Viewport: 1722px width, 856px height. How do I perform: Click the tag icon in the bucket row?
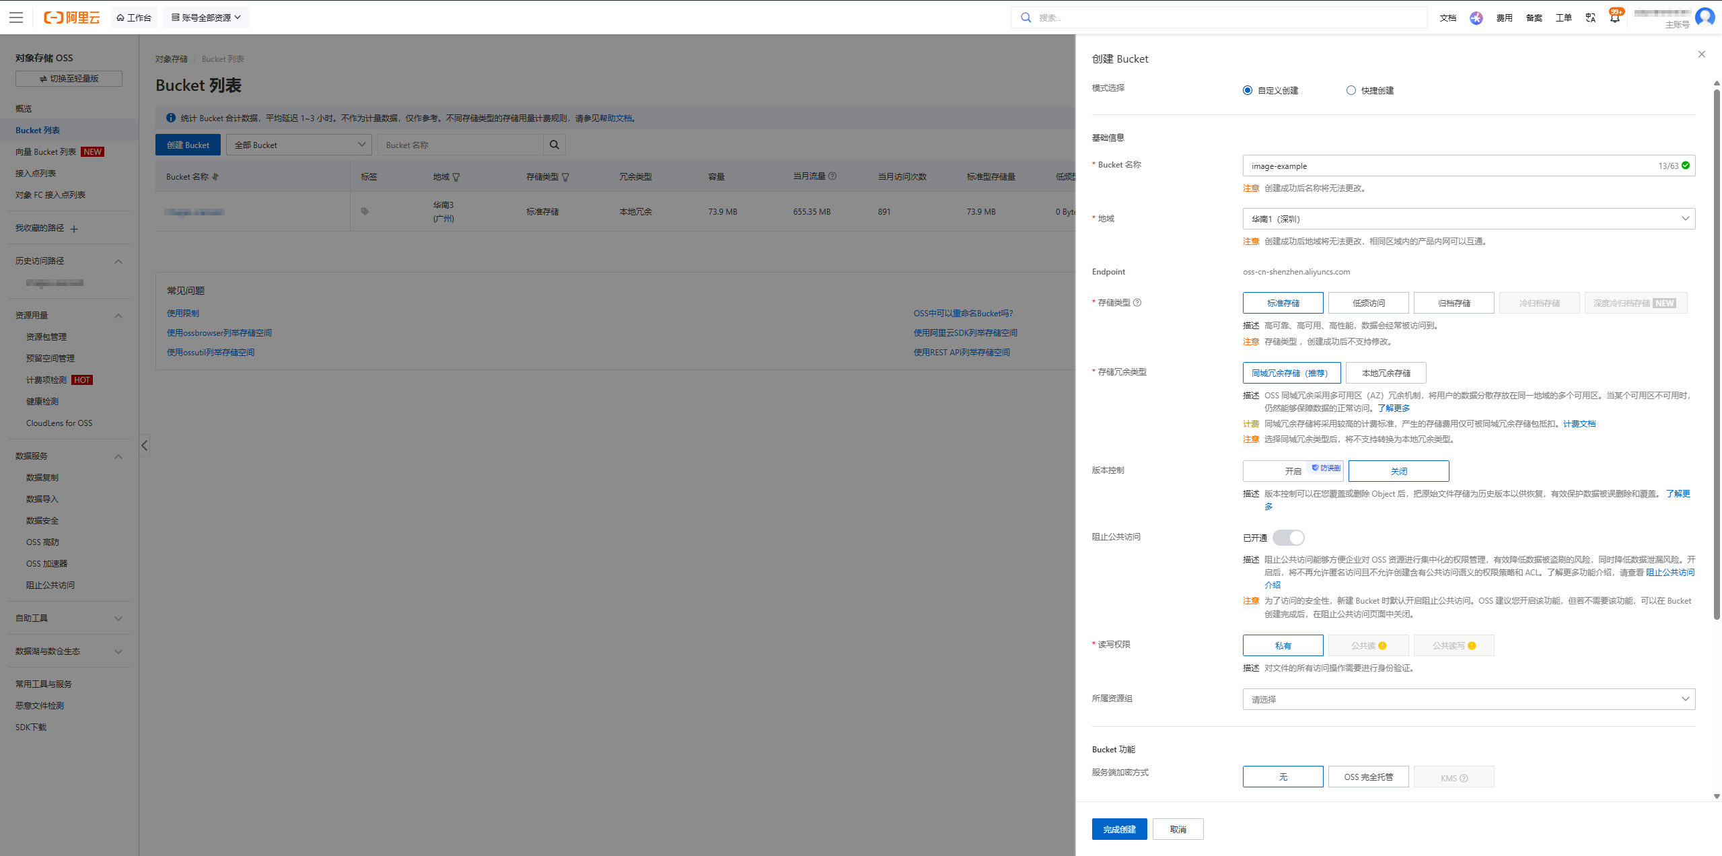364,211
